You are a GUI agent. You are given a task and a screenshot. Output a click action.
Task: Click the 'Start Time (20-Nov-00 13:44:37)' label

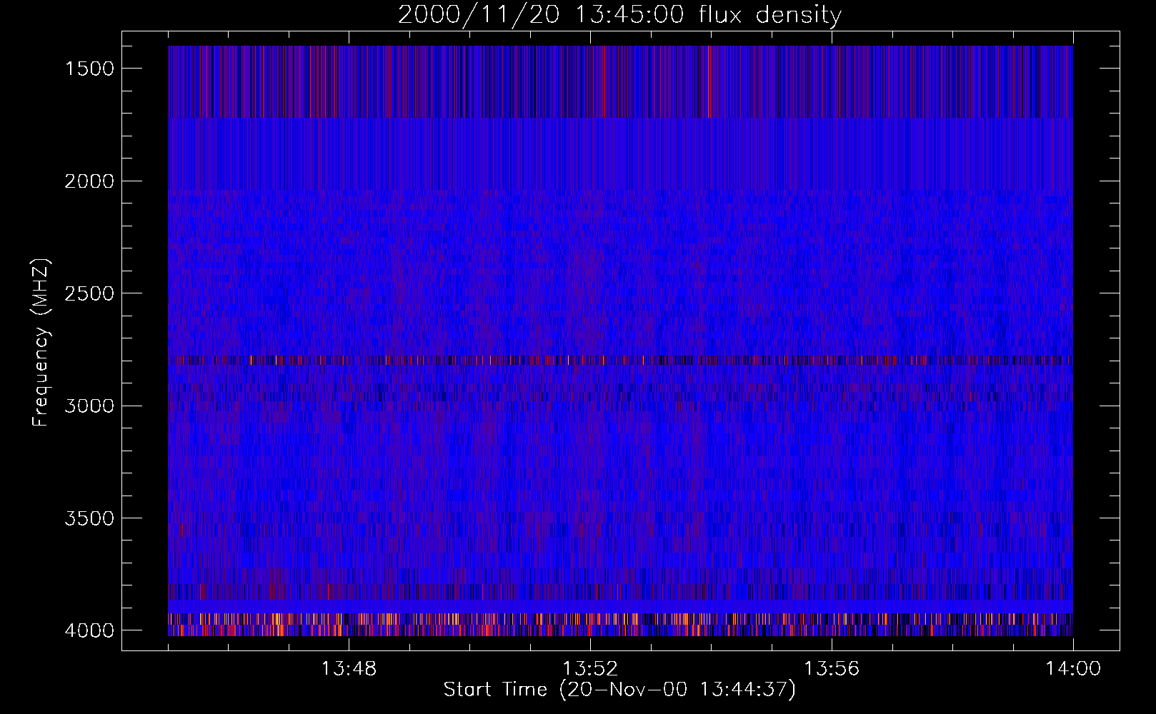tap(619, 690)
